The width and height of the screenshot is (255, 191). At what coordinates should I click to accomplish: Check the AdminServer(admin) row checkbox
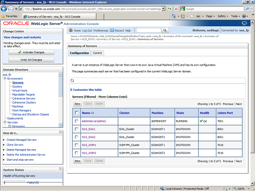pyautogui.click(x=76, y=121)
